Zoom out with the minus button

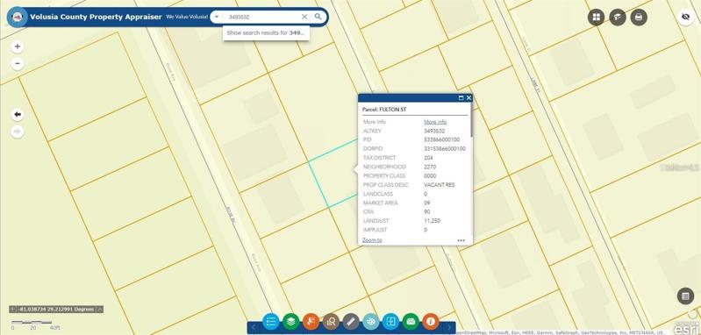[x=18, y=63]
